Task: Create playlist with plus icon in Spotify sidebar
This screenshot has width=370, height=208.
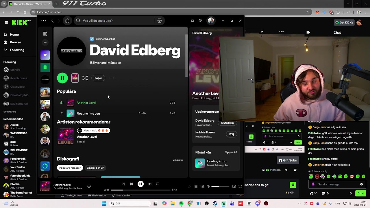Action: click(45, 42)
